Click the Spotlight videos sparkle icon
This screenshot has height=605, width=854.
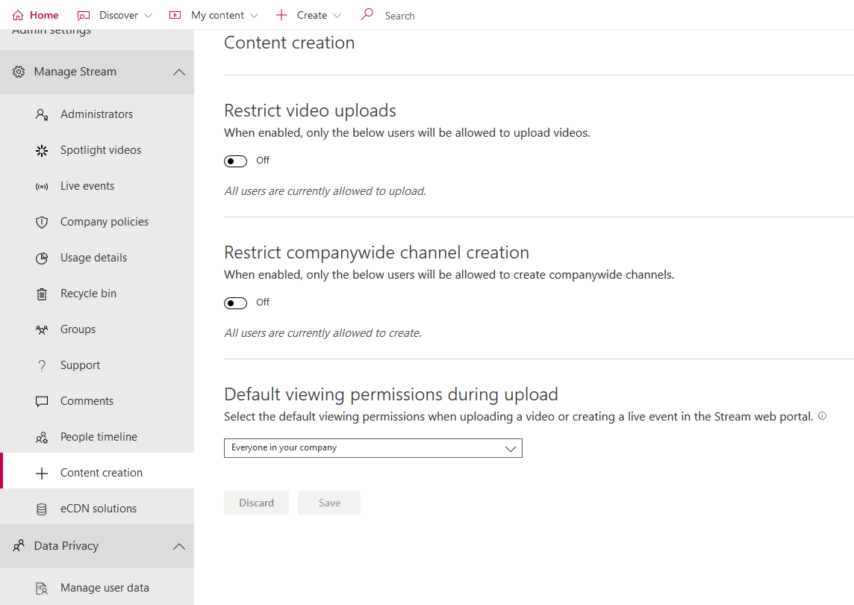point(42,150)
